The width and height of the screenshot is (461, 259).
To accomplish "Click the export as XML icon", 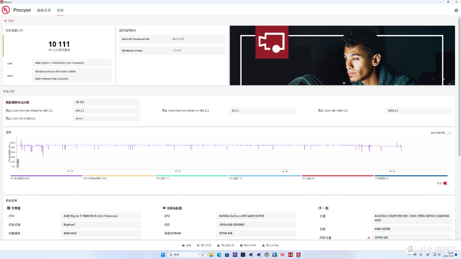I will tap(263, 245).
